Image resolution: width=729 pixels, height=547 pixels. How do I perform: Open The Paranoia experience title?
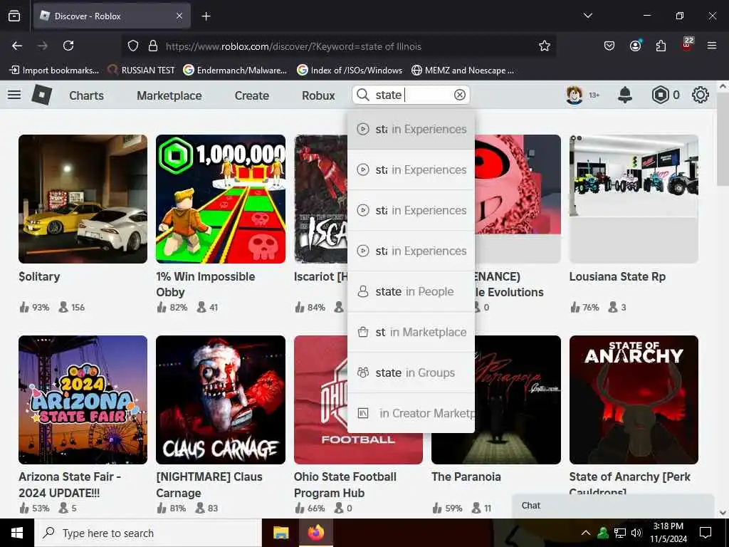tap(466, 476)
